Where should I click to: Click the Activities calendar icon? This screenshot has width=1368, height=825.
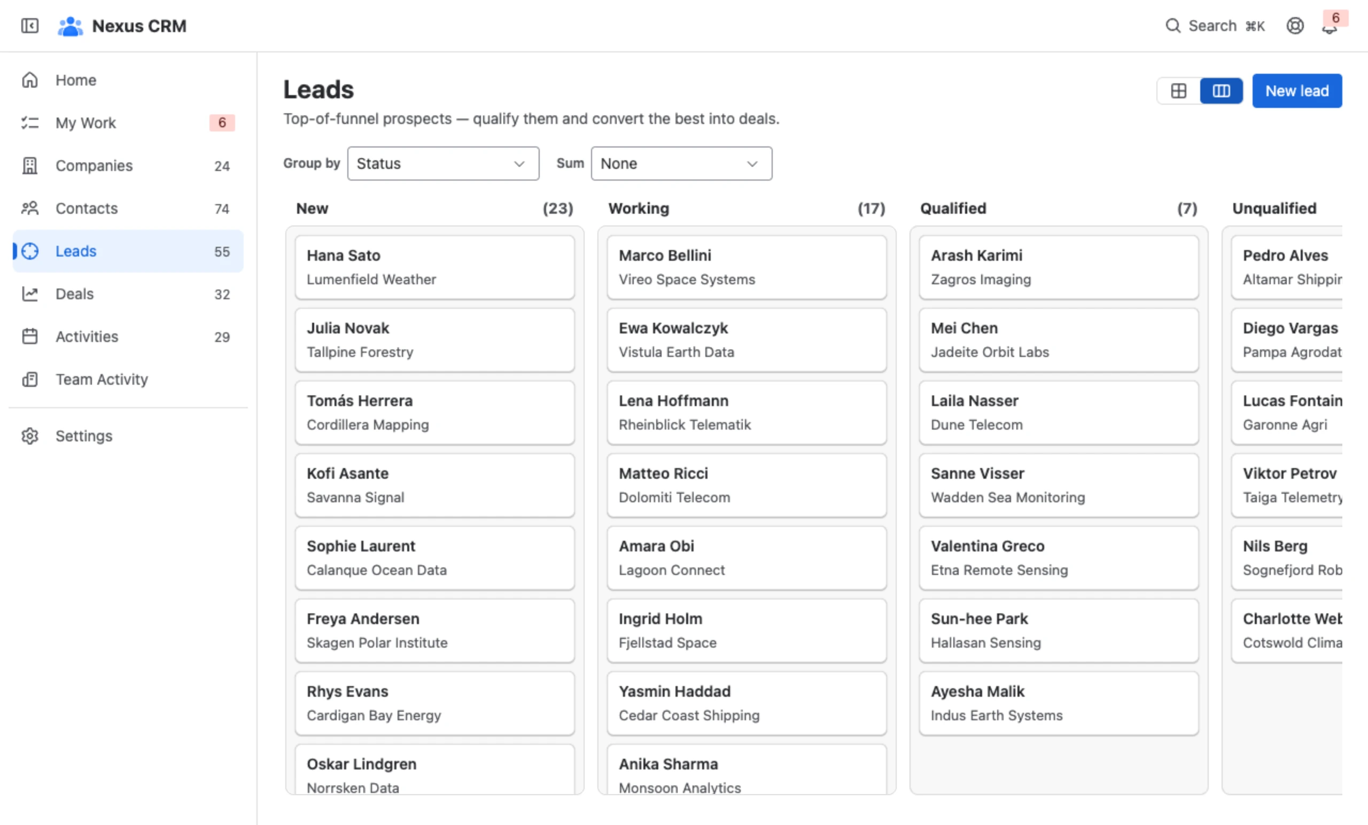coord(30,337)
